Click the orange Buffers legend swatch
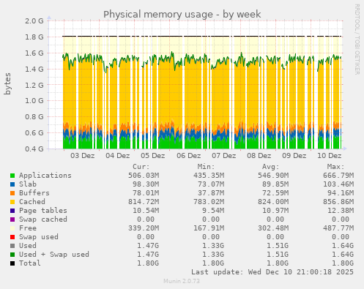The image size is (364, 289). tap(12, 193)
